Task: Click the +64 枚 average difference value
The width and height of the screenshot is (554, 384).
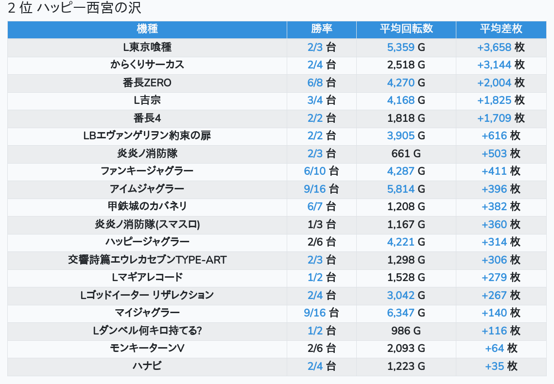Action: [x=501, y=349]
